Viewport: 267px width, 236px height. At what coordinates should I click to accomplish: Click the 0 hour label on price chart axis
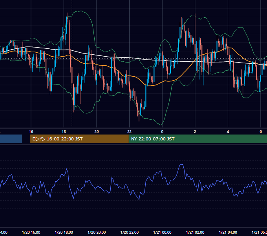tap(162, 132)
